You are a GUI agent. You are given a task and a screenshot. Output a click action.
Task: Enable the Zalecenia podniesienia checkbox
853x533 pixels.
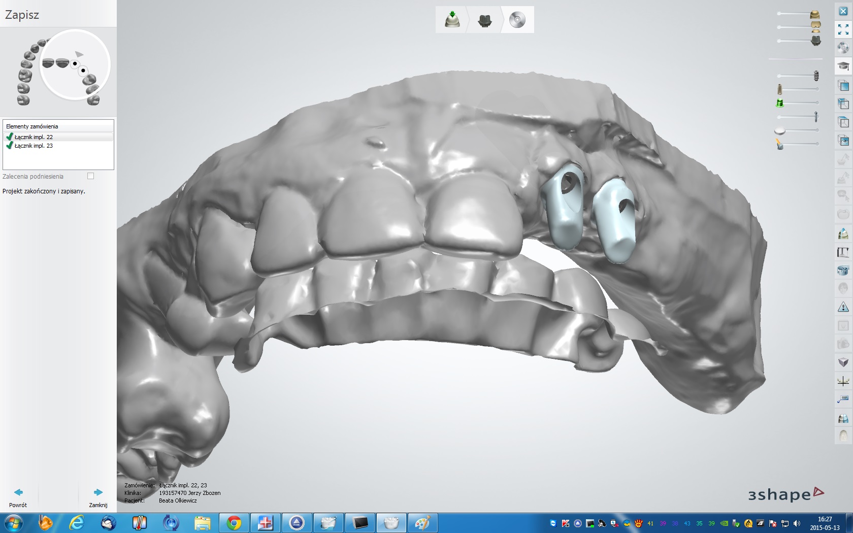[91, 176]
